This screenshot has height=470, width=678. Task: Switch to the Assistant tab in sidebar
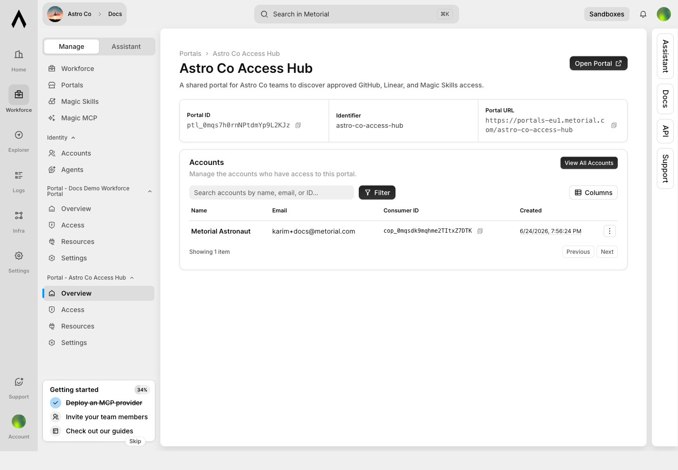click(x=126, y=47)
